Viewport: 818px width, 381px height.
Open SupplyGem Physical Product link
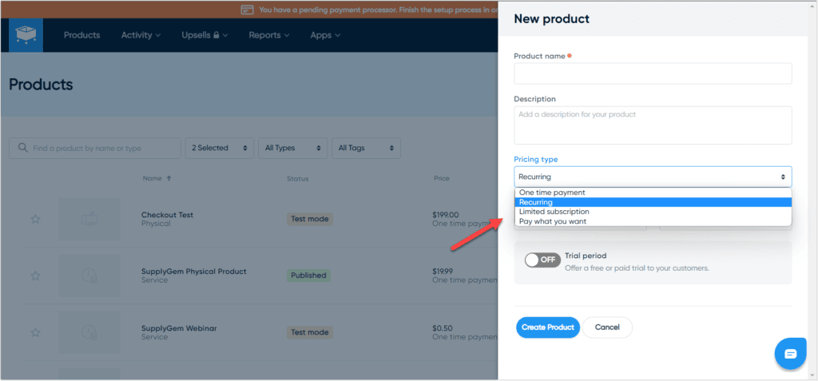click(194, 272)
